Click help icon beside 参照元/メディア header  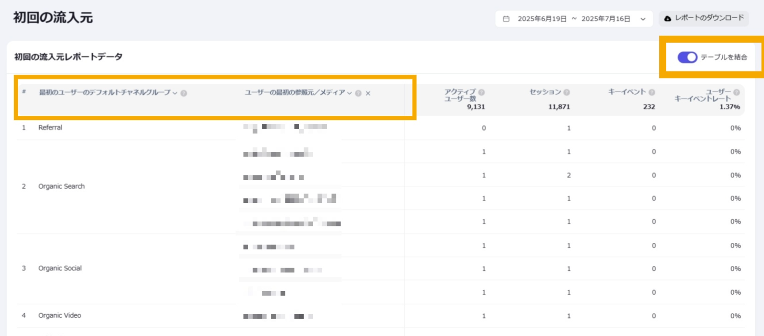click(x=358, y=93)
